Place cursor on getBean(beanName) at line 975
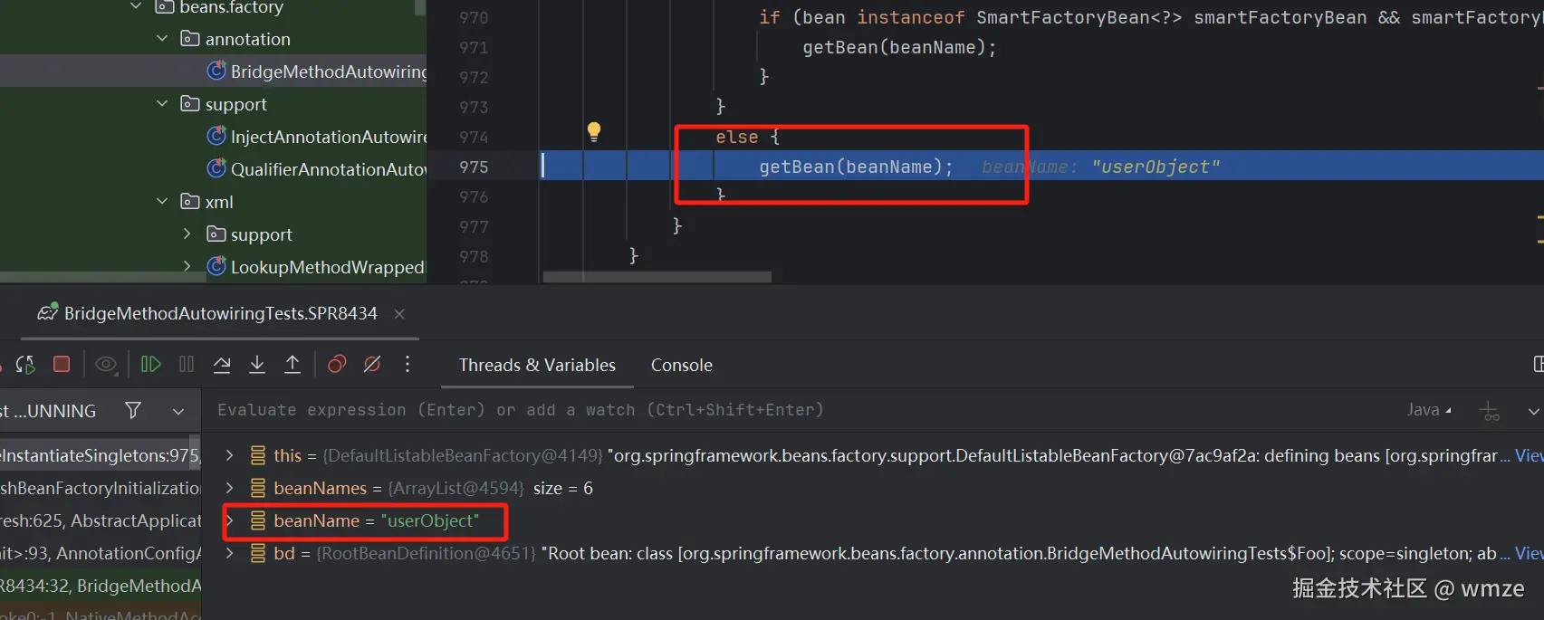This screenshot has width=1544, height=620. [x=856, y=167]
